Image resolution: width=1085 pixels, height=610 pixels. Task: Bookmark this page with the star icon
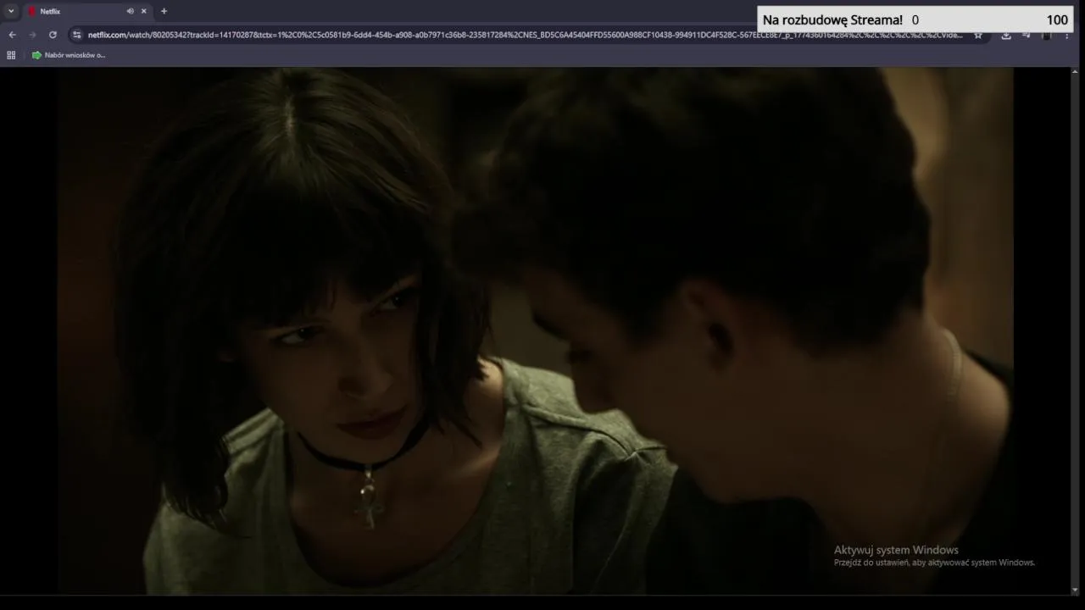(977, 35)
